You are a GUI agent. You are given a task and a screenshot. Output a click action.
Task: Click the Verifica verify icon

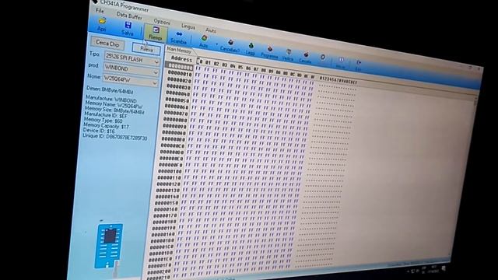[x=288, y=55]
